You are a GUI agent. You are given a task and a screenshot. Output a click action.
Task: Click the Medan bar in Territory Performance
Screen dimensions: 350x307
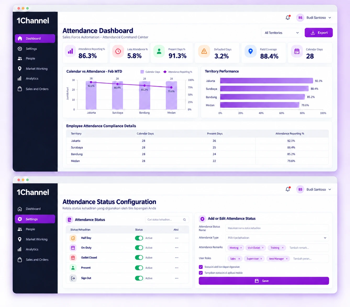[260, 105]
